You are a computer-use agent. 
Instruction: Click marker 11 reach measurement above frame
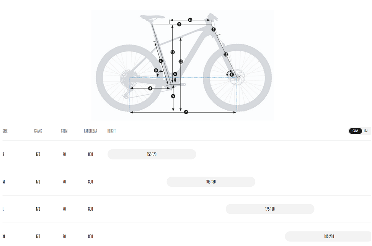point(190,20)
